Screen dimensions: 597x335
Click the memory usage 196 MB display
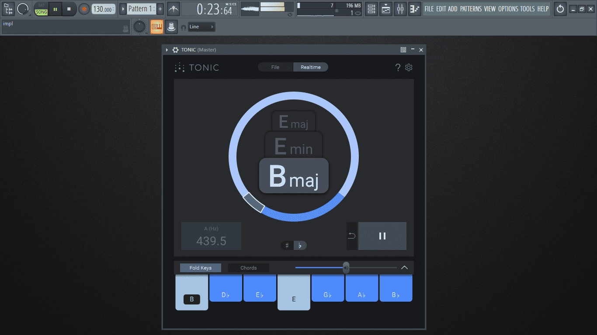(x=353, y=6)
